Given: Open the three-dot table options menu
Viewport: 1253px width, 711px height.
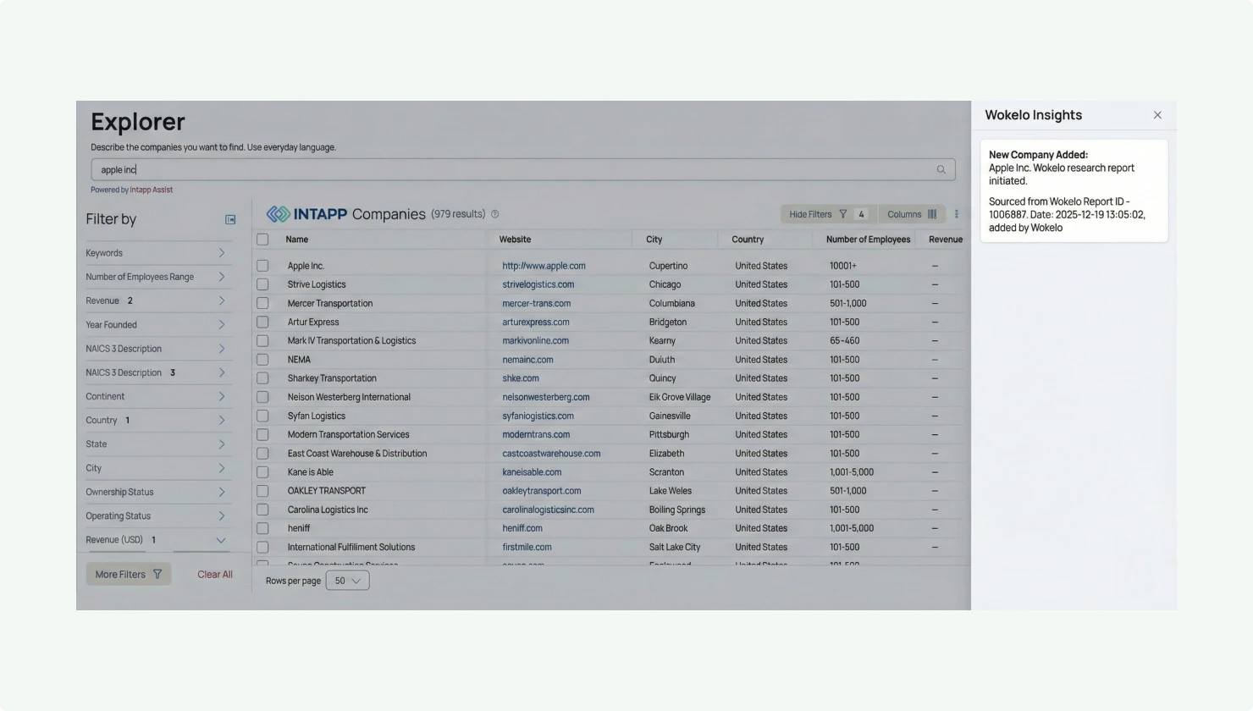Looking at the screenshot, I should coord(957,214).
